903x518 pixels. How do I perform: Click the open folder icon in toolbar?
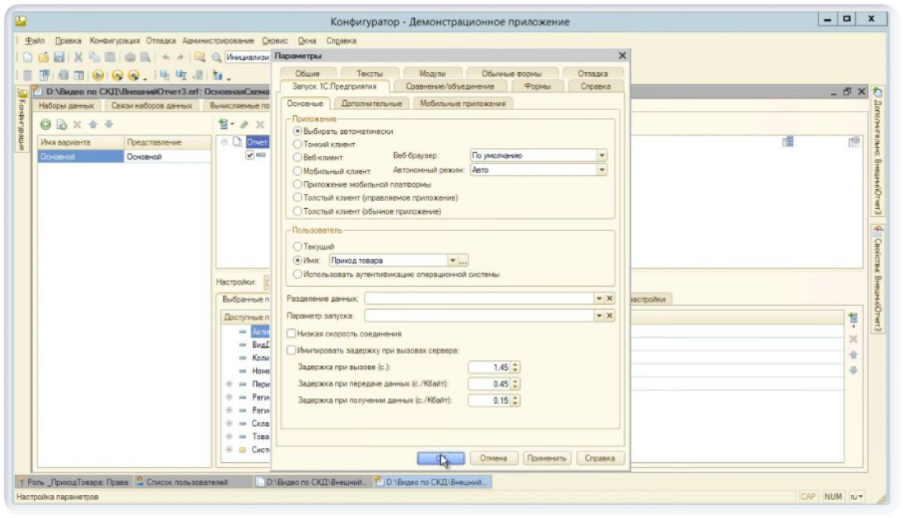click(43, 58)
